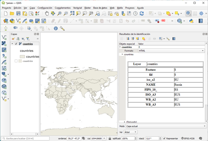This screenshot has width=208, height=141.
Task: Uncheck the first countries layer checkbox
Action: point(16,44)
